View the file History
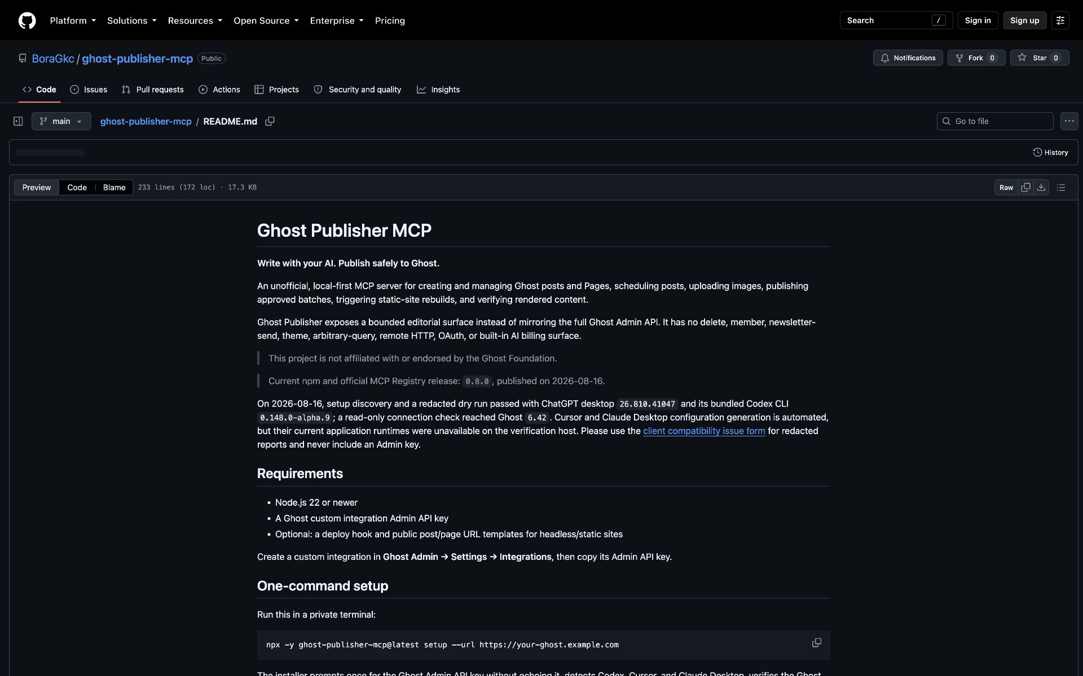Image resolution: width=1083 pixels, height=676 pixels. coord(1050,152)
